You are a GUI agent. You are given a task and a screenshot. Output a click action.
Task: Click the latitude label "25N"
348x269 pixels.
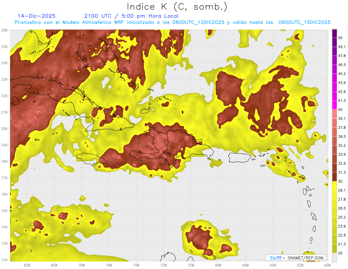tap(4, 46)
